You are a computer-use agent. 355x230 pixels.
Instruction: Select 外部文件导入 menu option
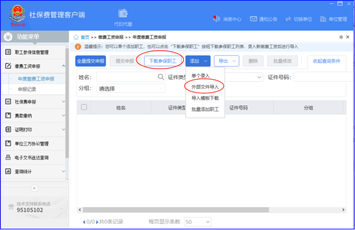coord(205,87)
